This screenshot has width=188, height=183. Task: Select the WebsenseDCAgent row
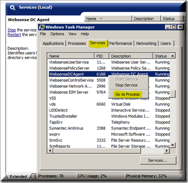(109, 74)
